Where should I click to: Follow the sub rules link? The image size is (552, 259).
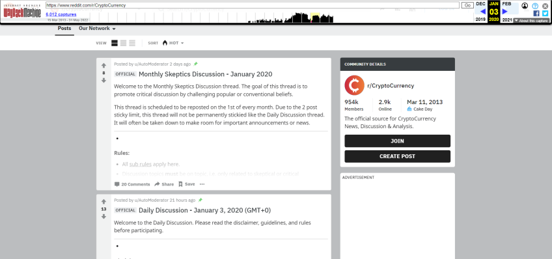140,164
